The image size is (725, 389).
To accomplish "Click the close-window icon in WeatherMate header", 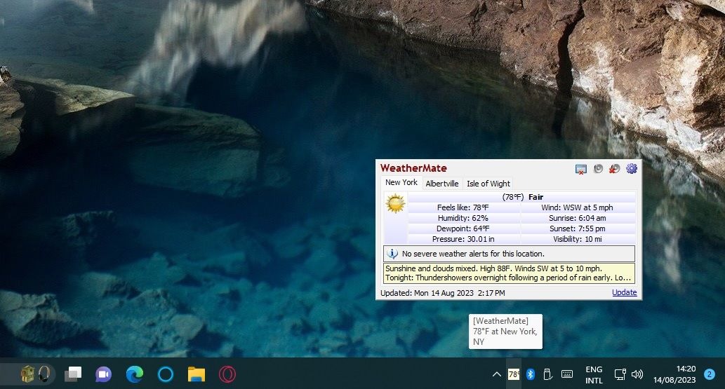I will coord(580,169).
